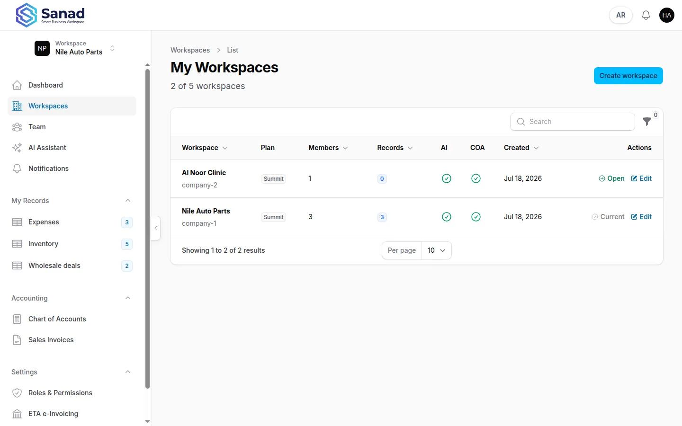Click the Chart of Accounts calculator icon
This screenshot has width=682, height=426.
pyautogui.click(x=17, y=319)
